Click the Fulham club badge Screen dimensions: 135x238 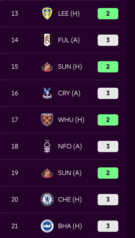(x=47, y=40)
